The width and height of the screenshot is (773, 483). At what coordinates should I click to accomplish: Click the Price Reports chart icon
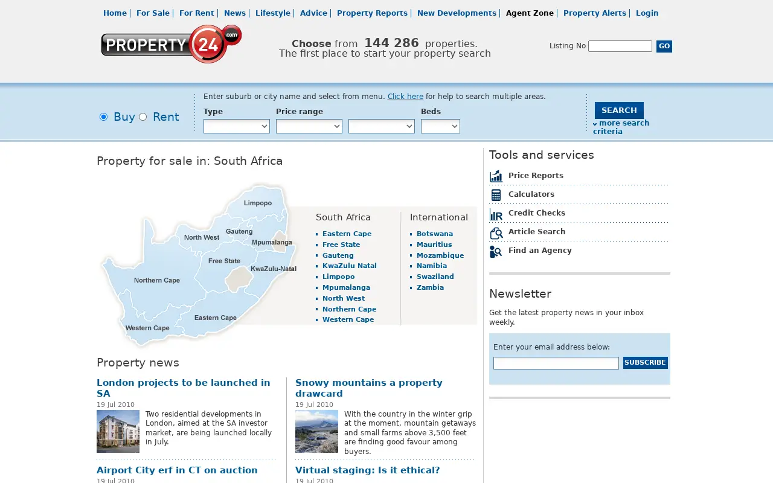tap(496, 176)
